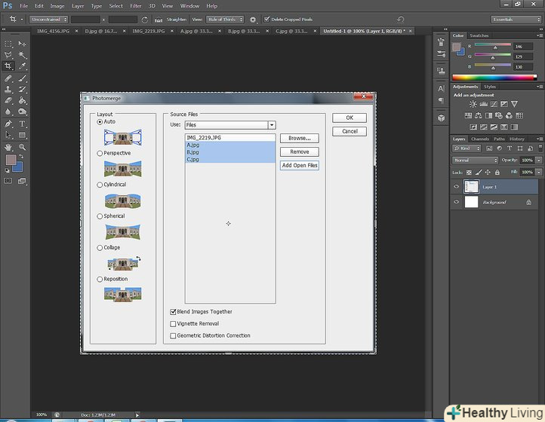545x422 pixels.
Task: Select the Type tool
Action: (22, 124)
